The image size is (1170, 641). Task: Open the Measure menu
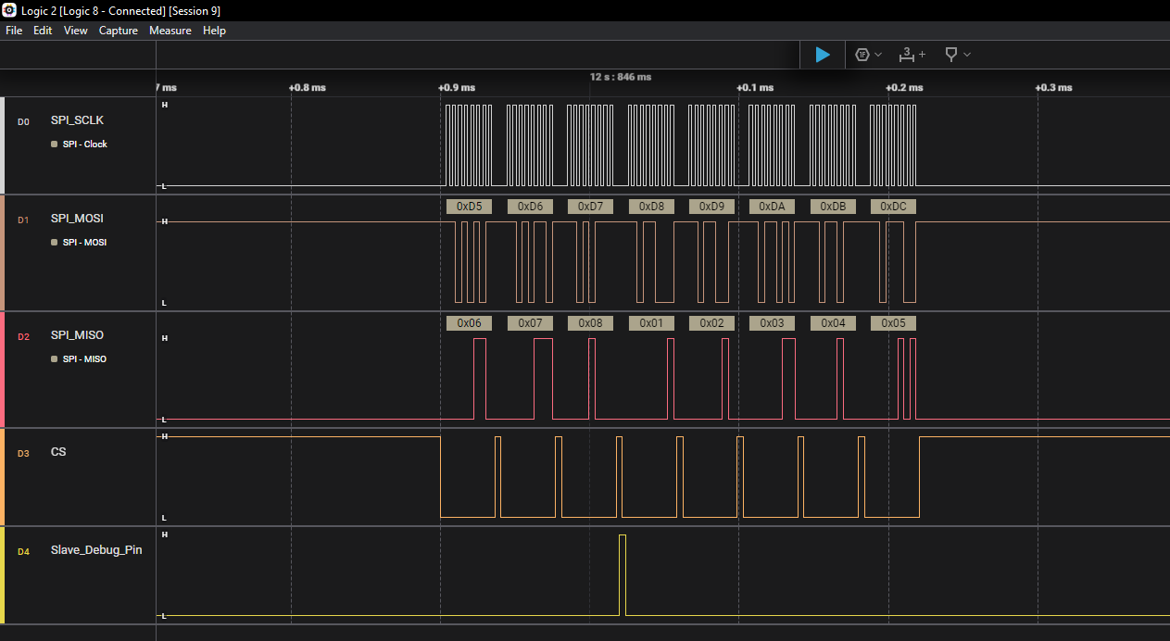point(170,31)
